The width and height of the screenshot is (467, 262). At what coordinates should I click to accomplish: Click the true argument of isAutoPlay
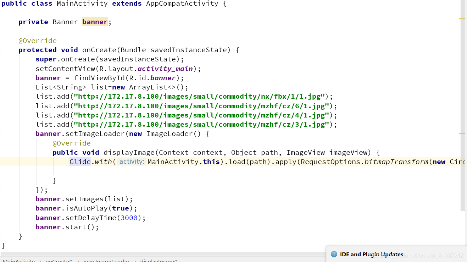[x=121, y=208]
